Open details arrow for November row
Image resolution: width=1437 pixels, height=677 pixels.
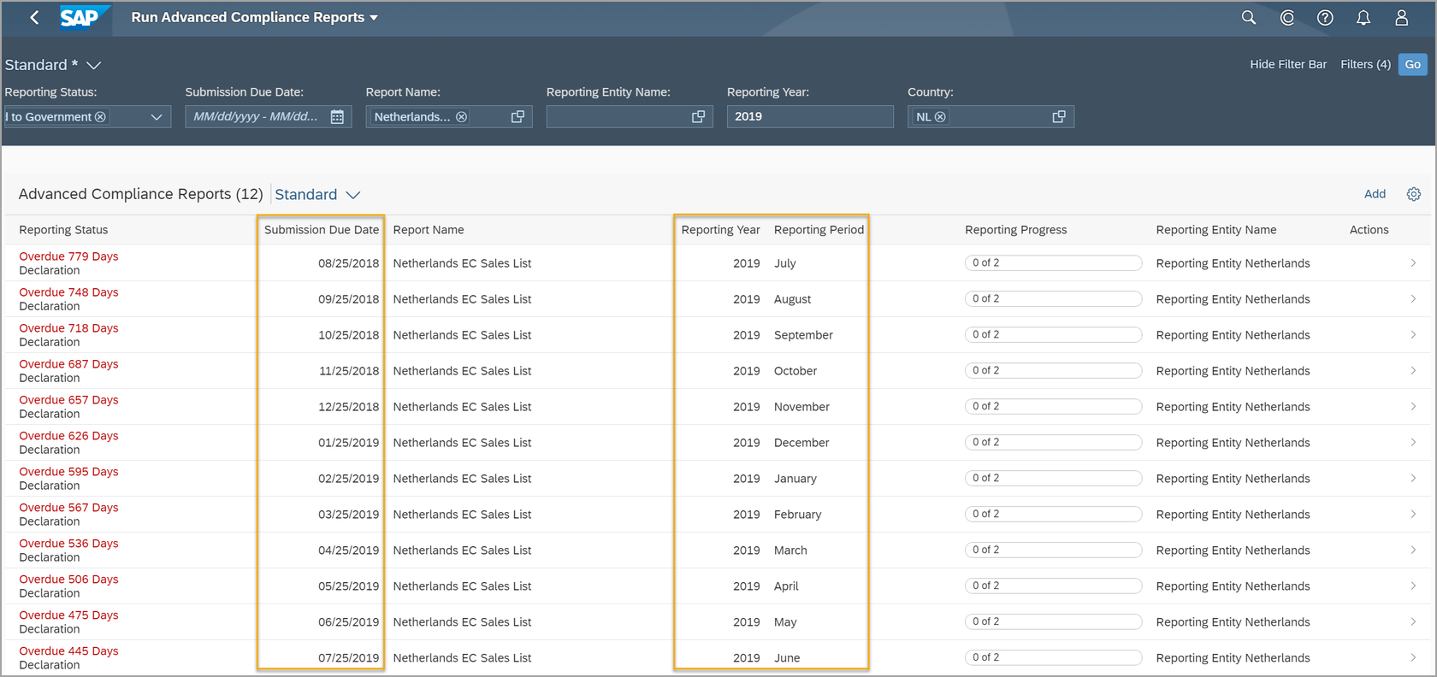1413,407
